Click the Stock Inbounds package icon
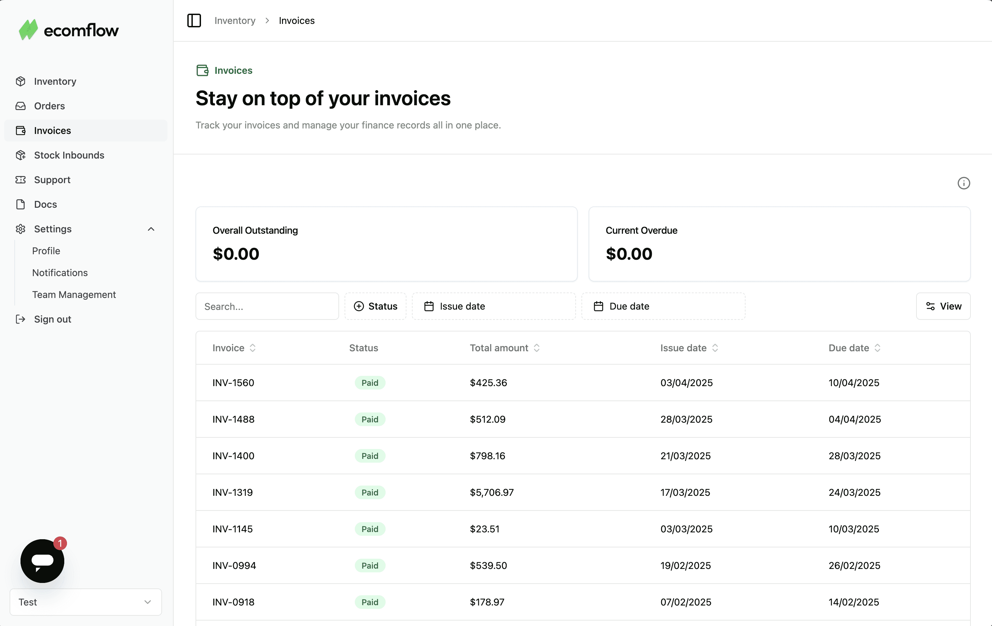Screen dimensions: 992x626 (x=21, y=155)
